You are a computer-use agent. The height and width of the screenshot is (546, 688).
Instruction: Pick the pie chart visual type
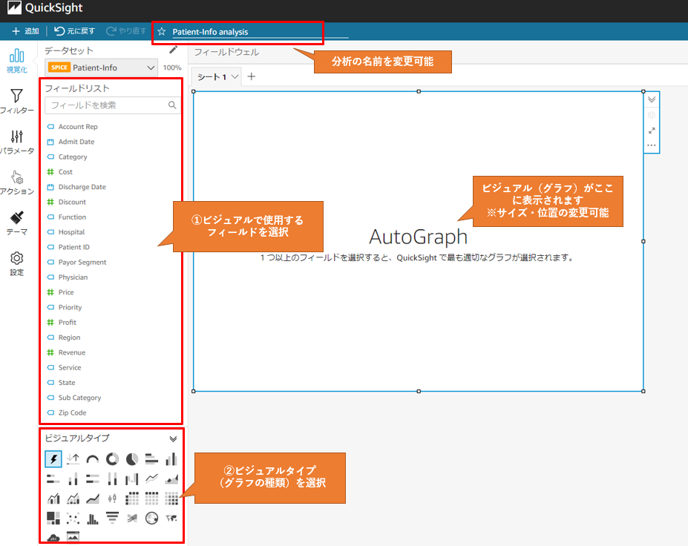click(x=132, y=459)
